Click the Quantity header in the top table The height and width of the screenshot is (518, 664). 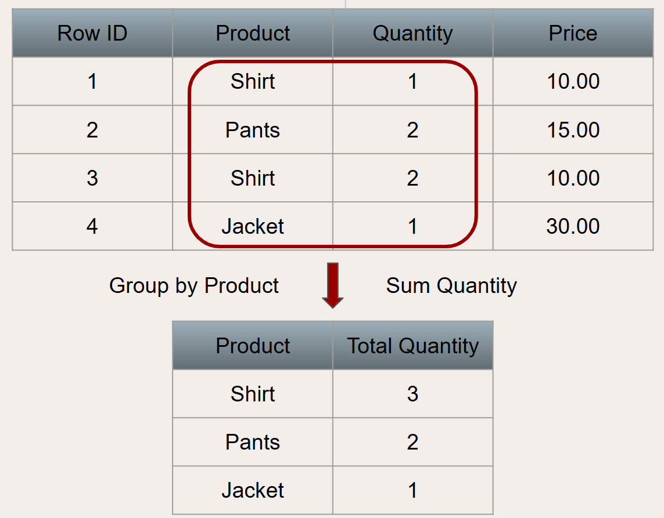[412, 34]
